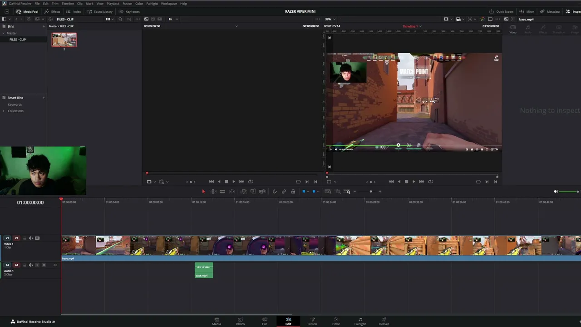Toggle loop playback in timeline viewer
The width and height of the screenshot is (581, 327).
(x=431, y=182)
